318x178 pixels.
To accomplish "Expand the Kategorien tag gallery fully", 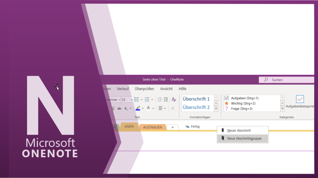I will click(x=282, y=109).
